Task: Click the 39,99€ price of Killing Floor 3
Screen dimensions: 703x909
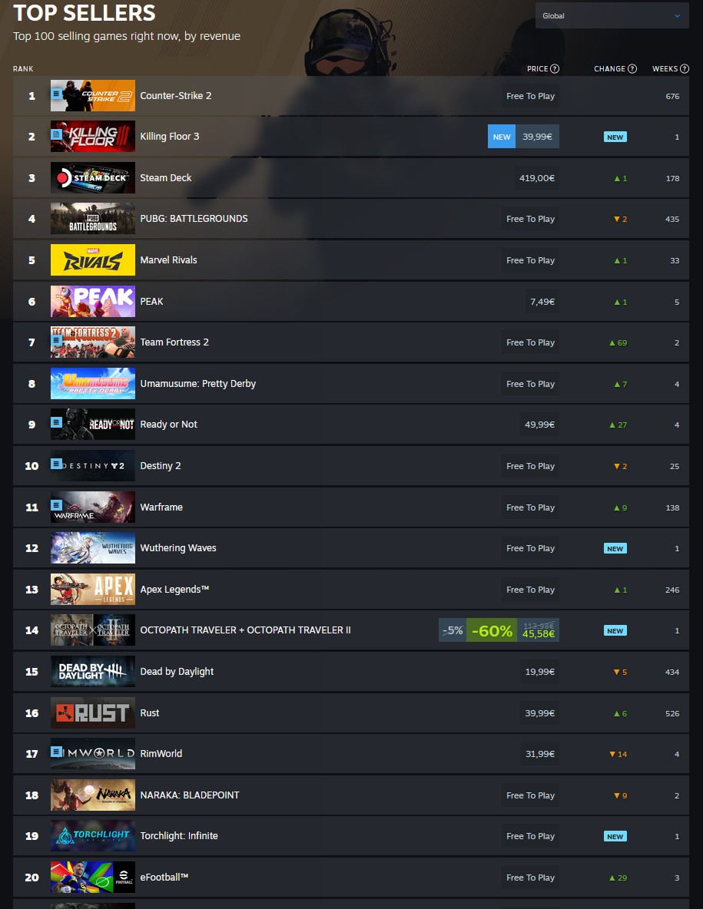Action: tap(537, 136)
